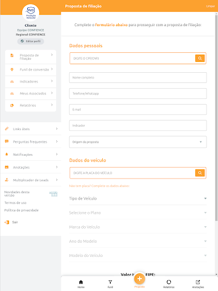This screenshot has height=291, width=218.
Task: Click the Editar perfil button
Action: pyautogui.click(x=31, y=41)
